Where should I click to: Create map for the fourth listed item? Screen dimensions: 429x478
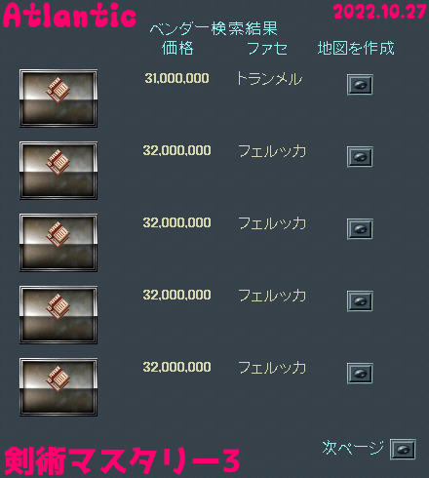(x=360, y=301)
